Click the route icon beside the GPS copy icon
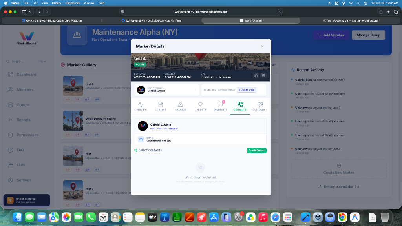The image size is (402, 226). [263, 76]
